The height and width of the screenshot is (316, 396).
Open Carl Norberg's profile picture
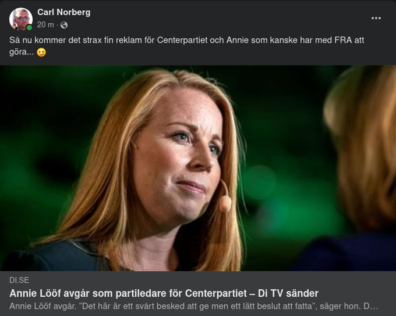coord(21,19)
